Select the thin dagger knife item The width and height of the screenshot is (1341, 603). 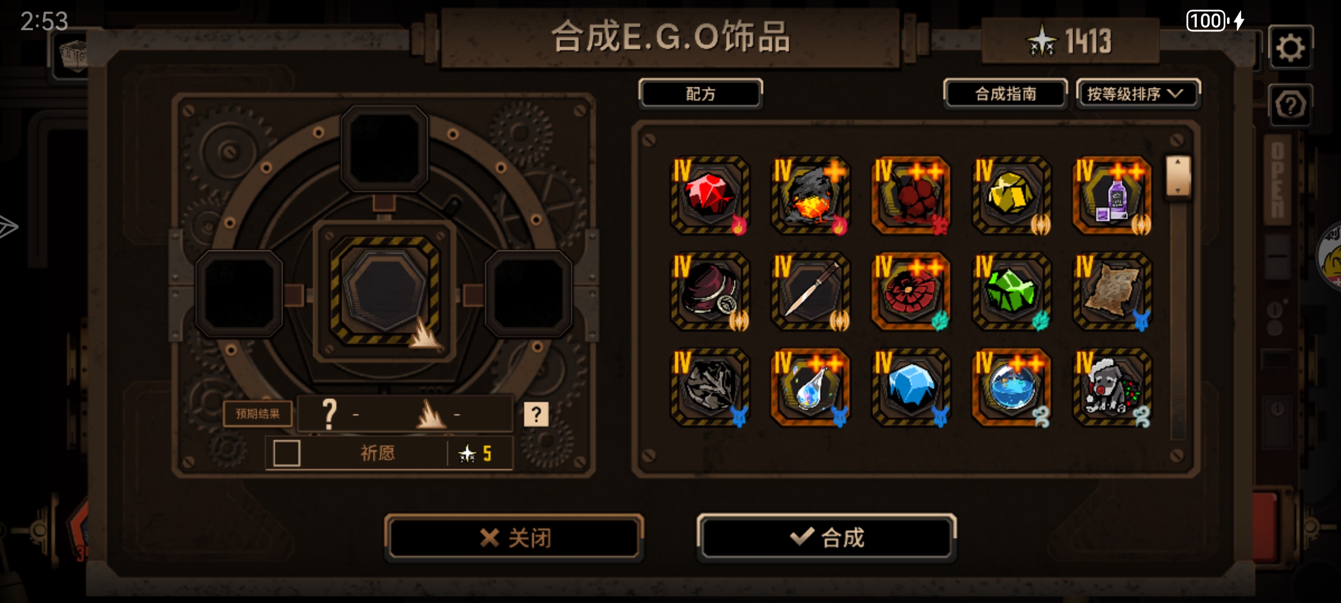point(810,291)
